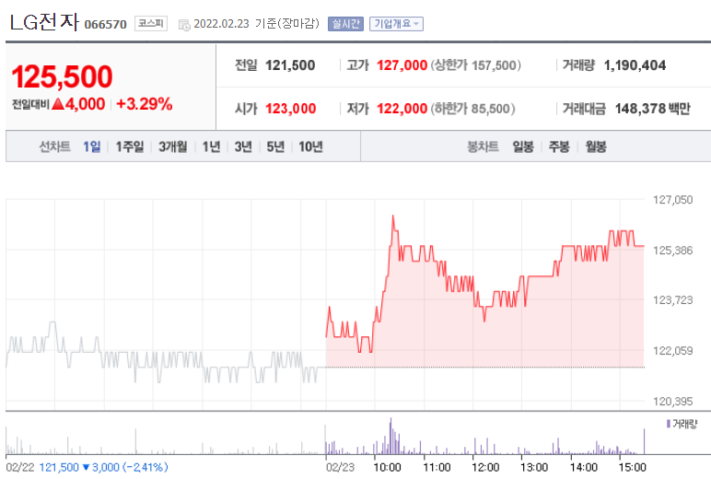Click the 125,386 y-axis label
711x479 pixels.
coord(673,251)
